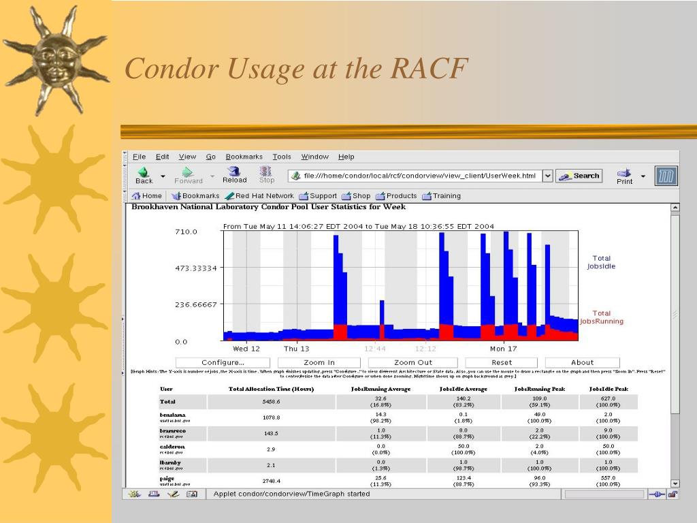Click the URL address field

pos(415,176)
